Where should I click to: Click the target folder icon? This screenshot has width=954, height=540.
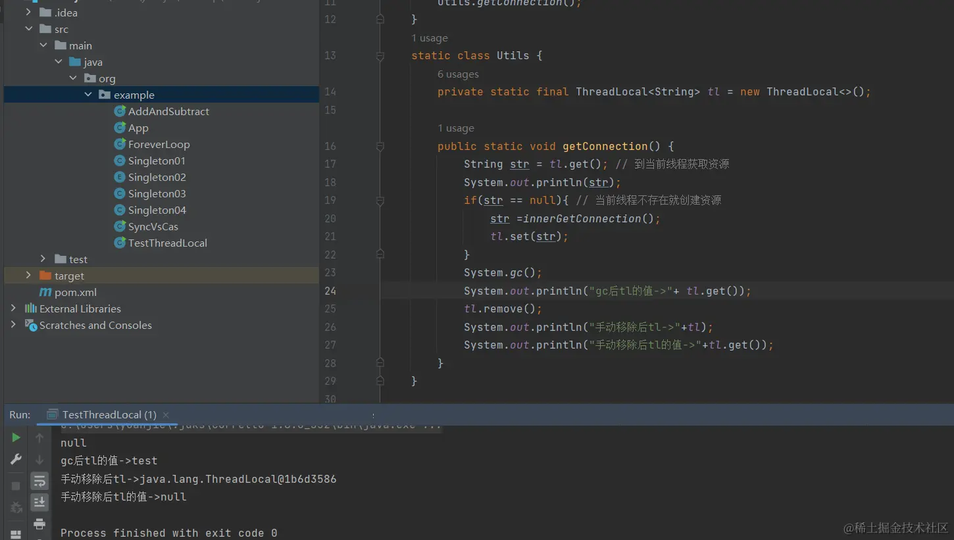pos(45,276)
